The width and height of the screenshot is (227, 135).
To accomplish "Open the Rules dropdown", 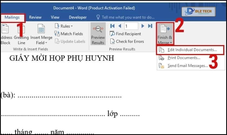I will pos(63,26).
